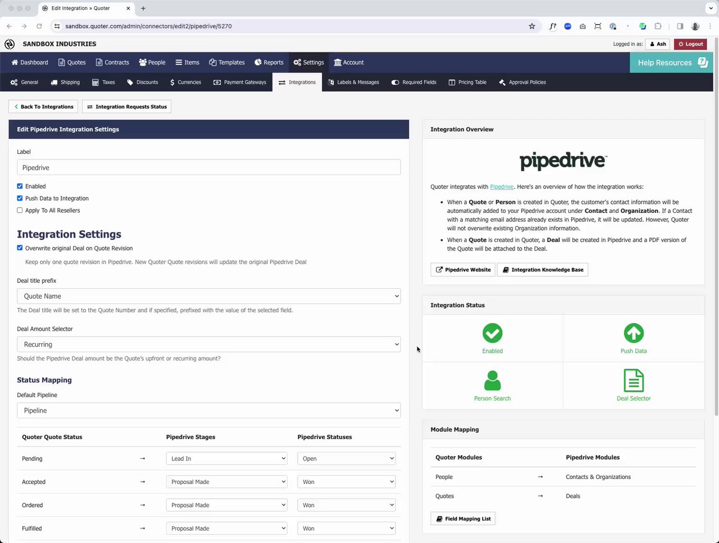719x543 pixels.
Task: Go back with the browser back arrow
Action: coord(9,26)
